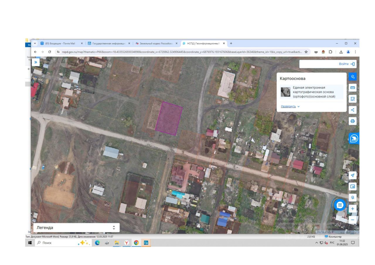Activate the area selection search tool
The image size is (375, 265).
pos(353,99)
